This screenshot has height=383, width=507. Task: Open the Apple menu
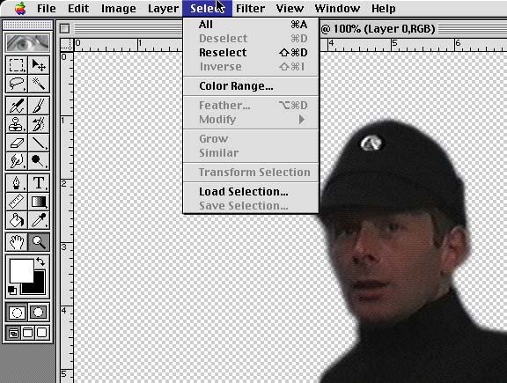(20, 9)
